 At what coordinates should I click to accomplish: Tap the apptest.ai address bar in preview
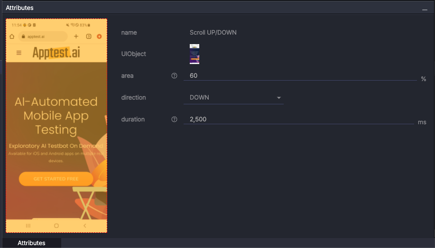43,37
